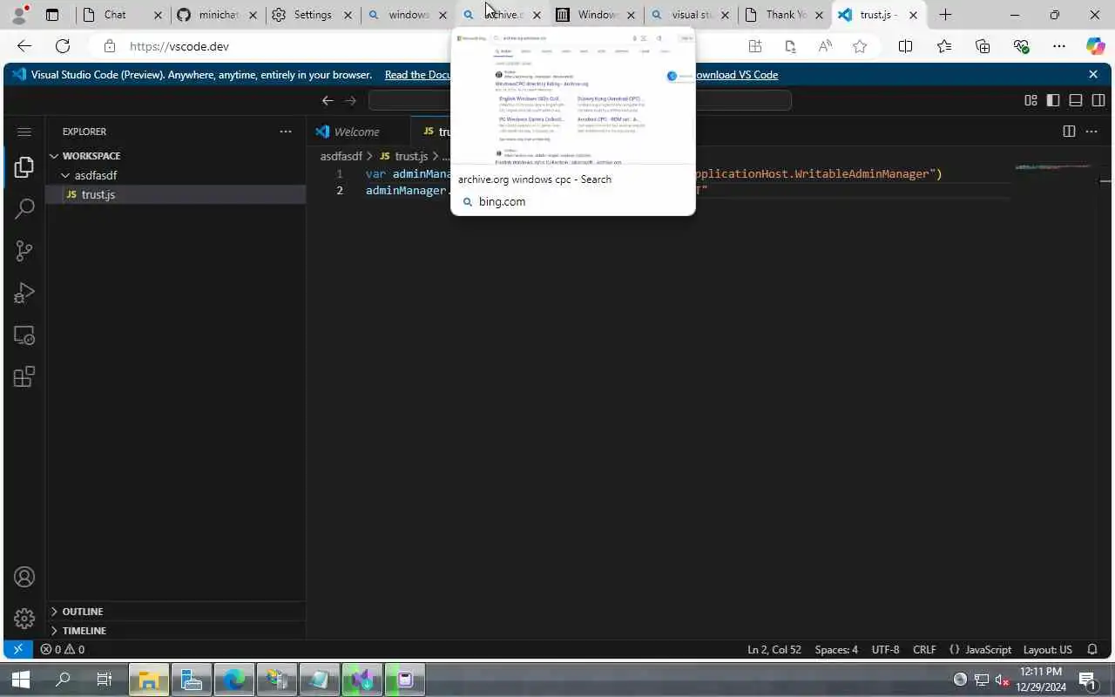1115x697 pixels.
Task: Open the Edge Favorites list icon
Action: [x=944, y=46]
